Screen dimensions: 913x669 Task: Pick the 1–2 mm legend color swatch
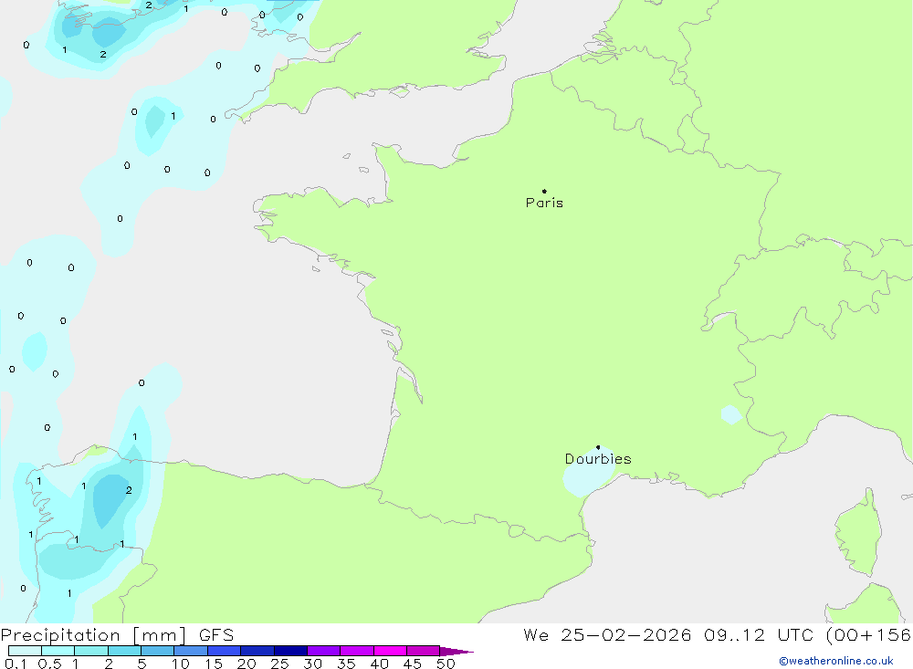click(91, 651)
